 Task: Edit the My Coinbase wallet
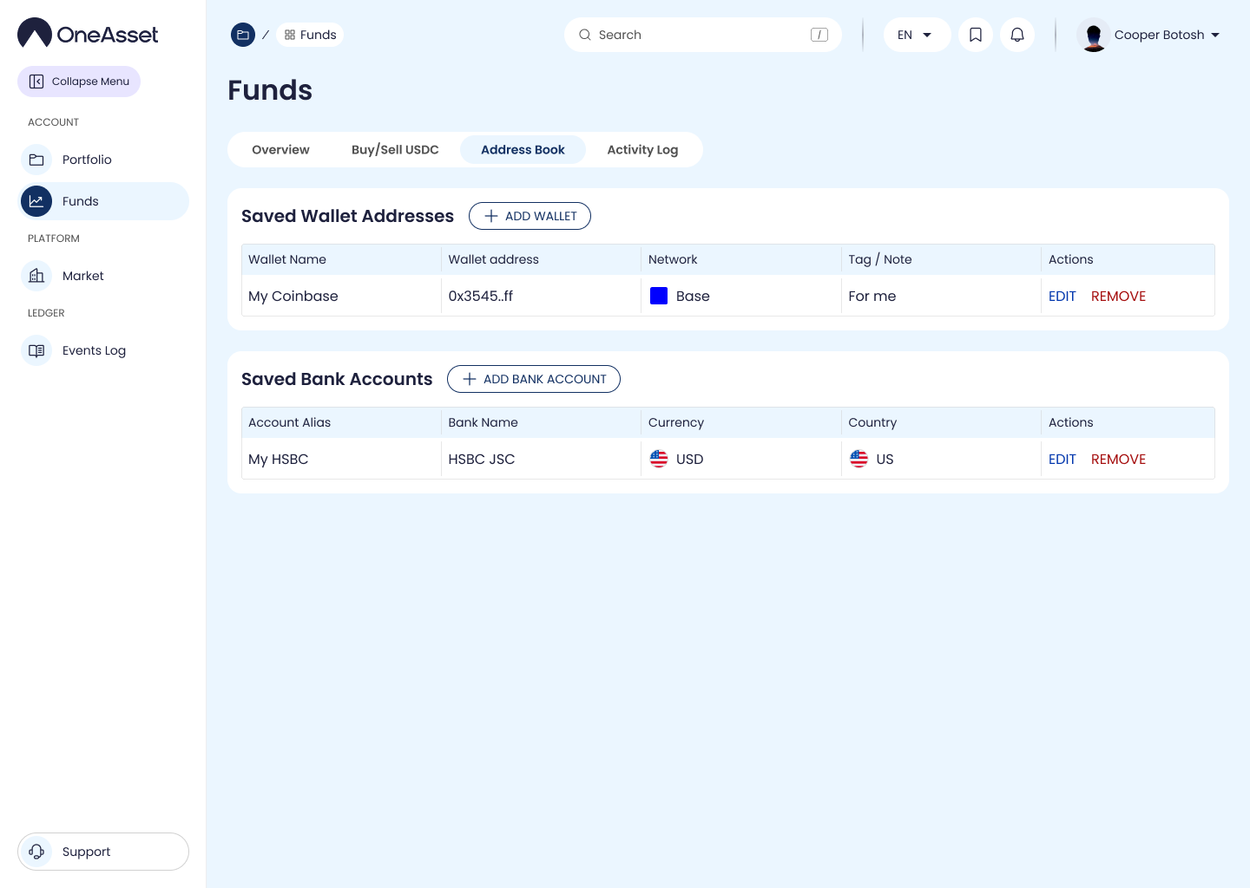tap(1062, 297)
